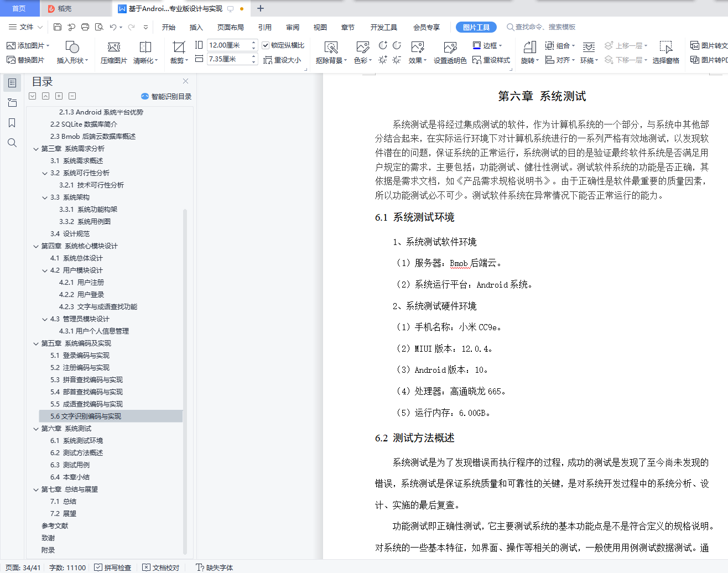Open 插入形状 (Insert Shape) tool

(x=72, y=53)
